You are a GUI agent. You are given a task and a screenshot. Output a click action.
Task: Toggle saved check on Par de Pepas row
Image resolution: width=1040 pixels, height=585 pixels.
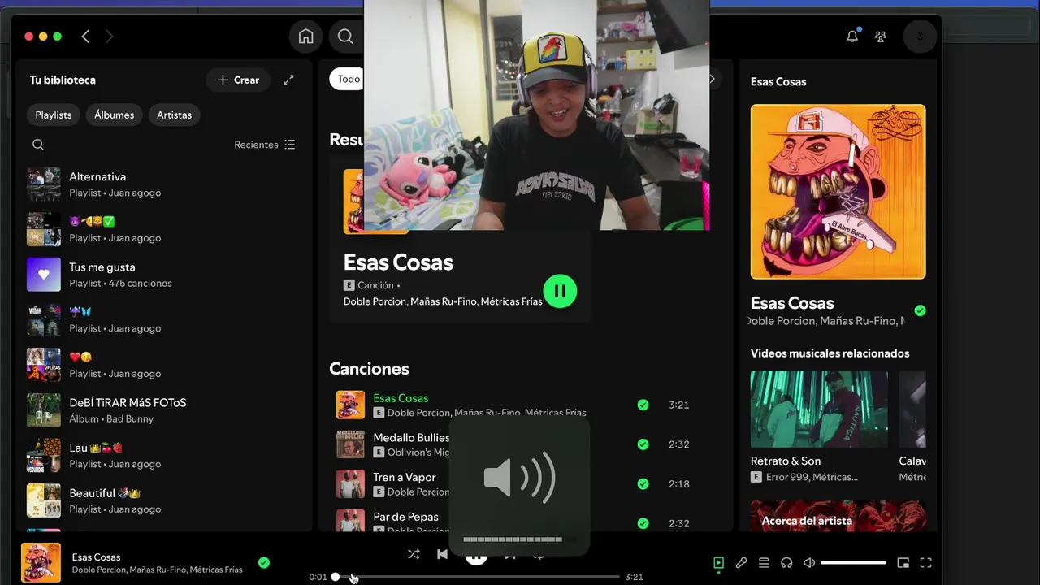click(x=643, y=523)
